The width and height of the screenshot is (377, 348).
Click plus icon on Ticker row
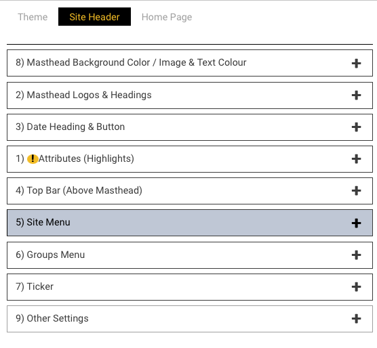pos(356,287)
